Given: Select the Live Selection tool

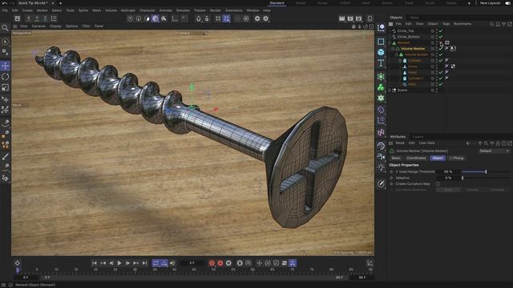Looking at the screenshot, I should [x=5, y=42].
